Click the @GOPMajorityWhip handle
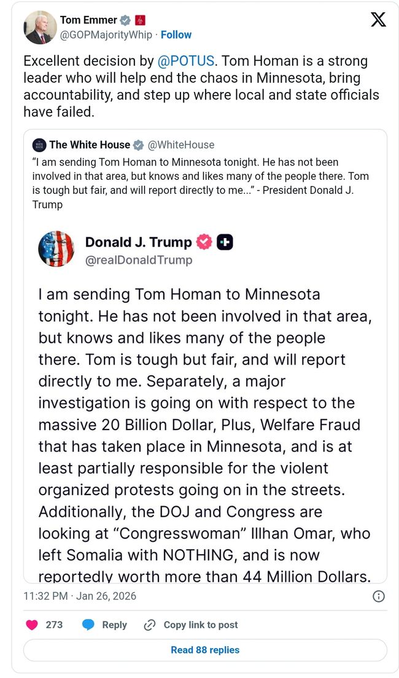This screenshot has width=399, height=678. 106,35
